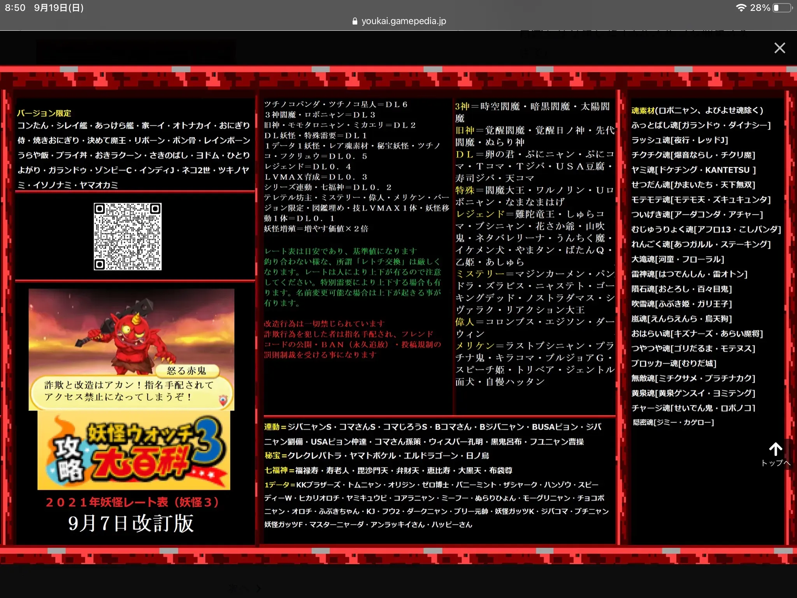Tap the バージョン限定 yellow heading

click(x=44, y=113)
